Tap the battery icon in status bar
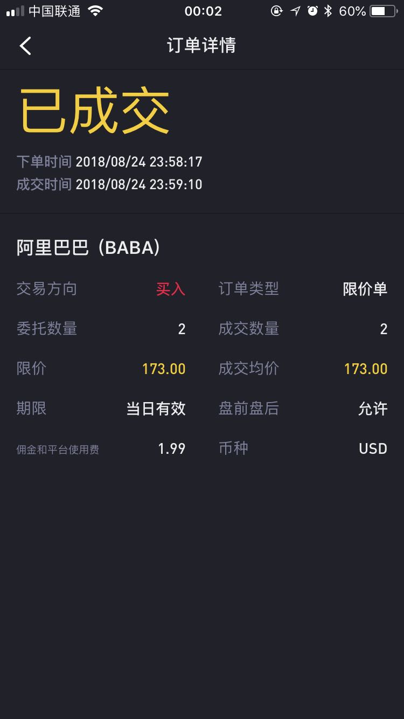 383,11
